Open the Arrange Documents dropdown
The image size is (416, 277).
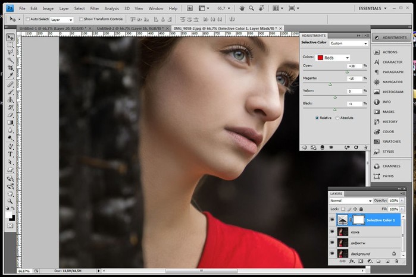[279, 8]
